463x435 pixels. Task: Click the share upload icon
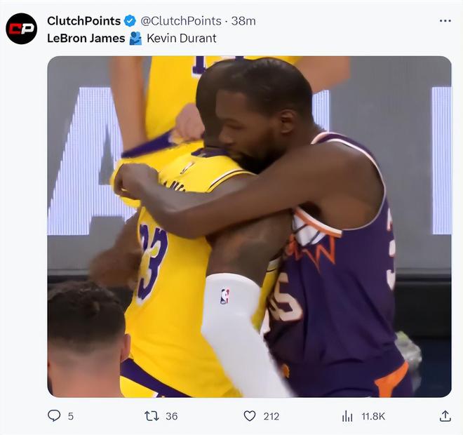click(x=445, y=416)
